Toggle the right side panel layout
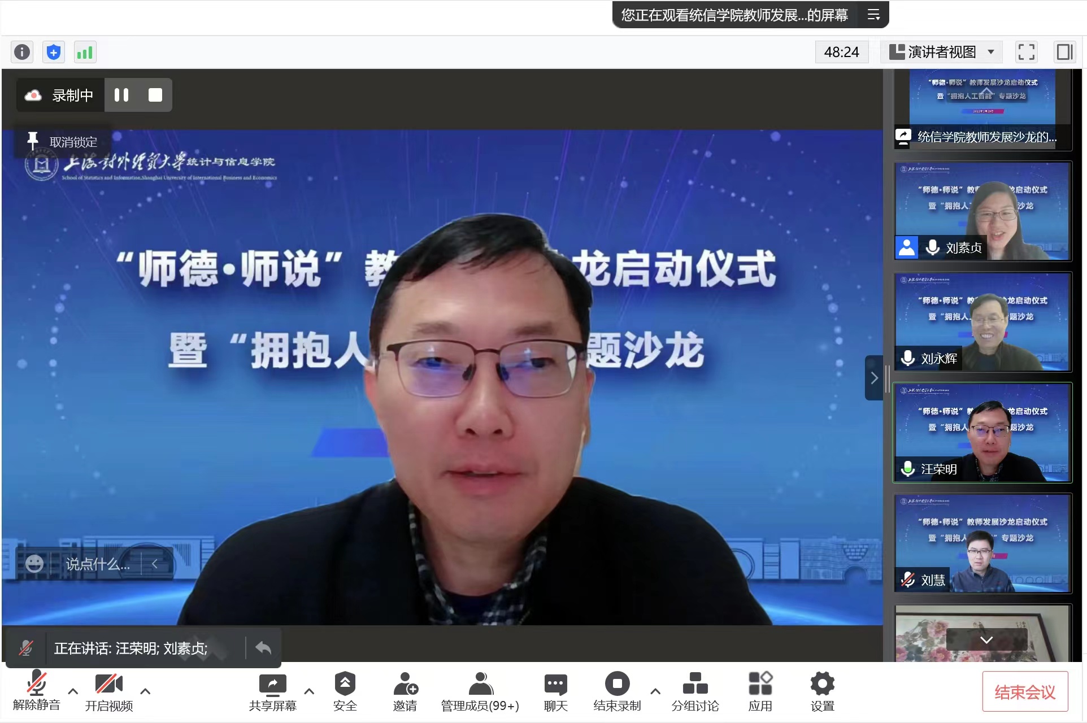The width and height of the screenshot is (1087, 723). pyautogui.click(x=1064, y=53)
